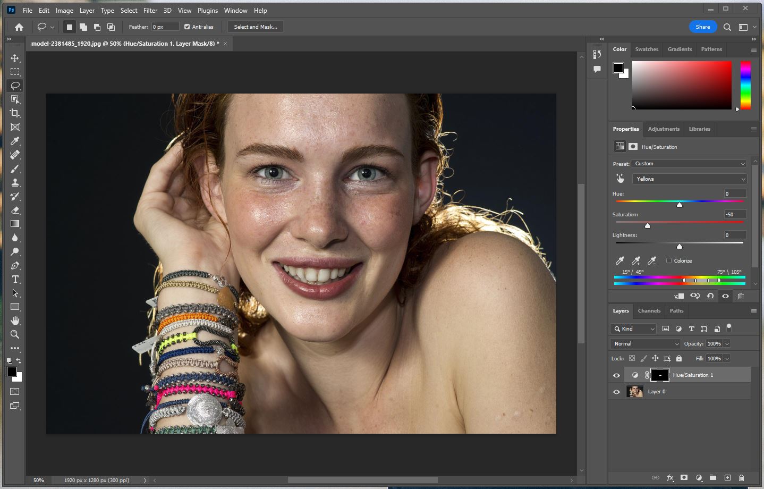Click the blue Share button
Viewport: 764px width, 489px height.
[702, 27]
